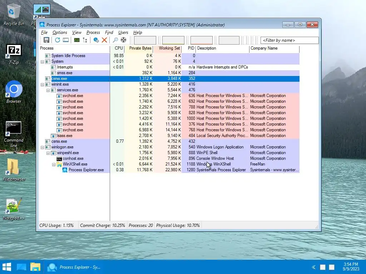366x274 pixels.
Task: Click the blue desktop icon on the taskbar
Action: coord(21,267)
